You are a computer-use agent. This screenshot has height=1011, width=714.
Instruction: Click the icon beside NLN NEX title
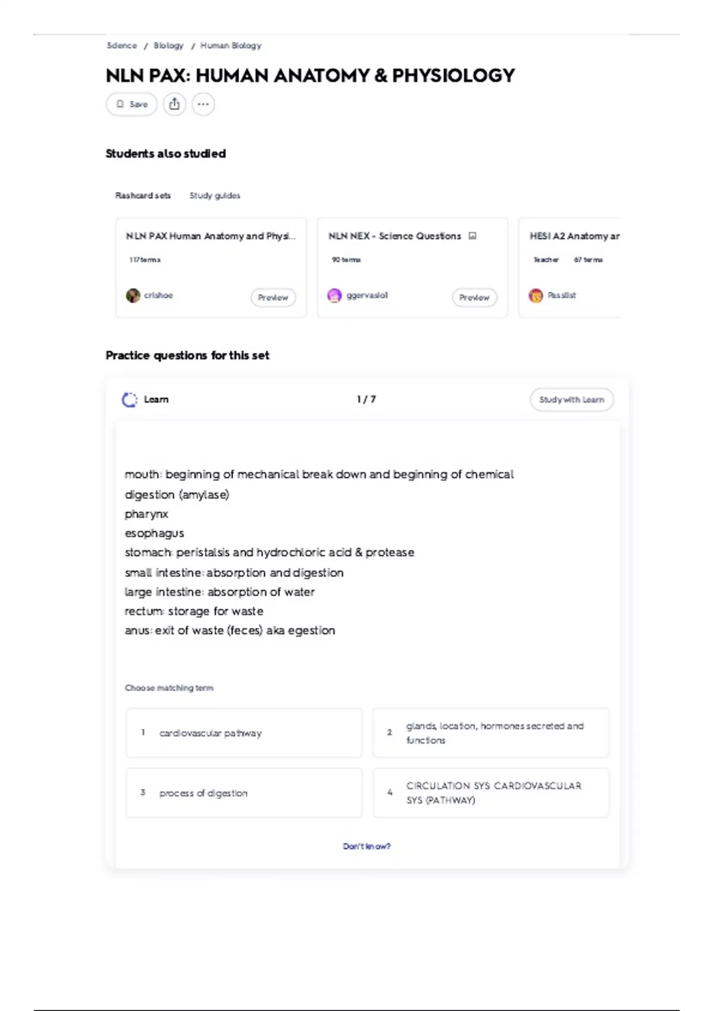472,236
